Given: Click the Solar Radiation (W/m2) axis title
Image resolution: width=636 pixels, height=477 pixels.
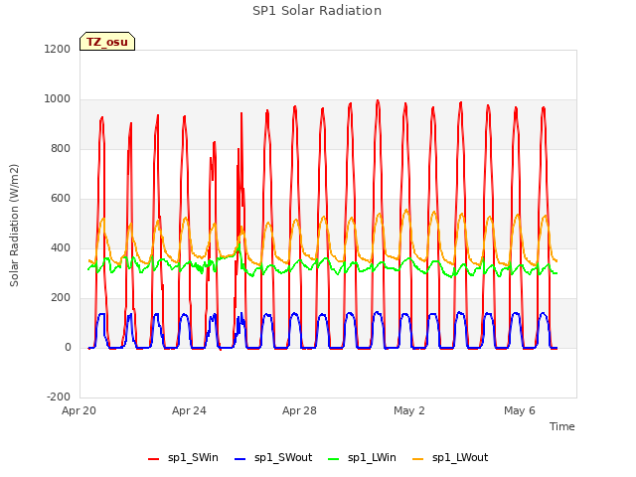Looking at the screenshot, I should (14, 226).
